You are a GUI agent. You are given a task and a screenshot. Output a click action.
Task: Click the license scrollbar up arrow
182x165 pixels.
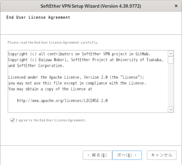click(x=171, y=54)
